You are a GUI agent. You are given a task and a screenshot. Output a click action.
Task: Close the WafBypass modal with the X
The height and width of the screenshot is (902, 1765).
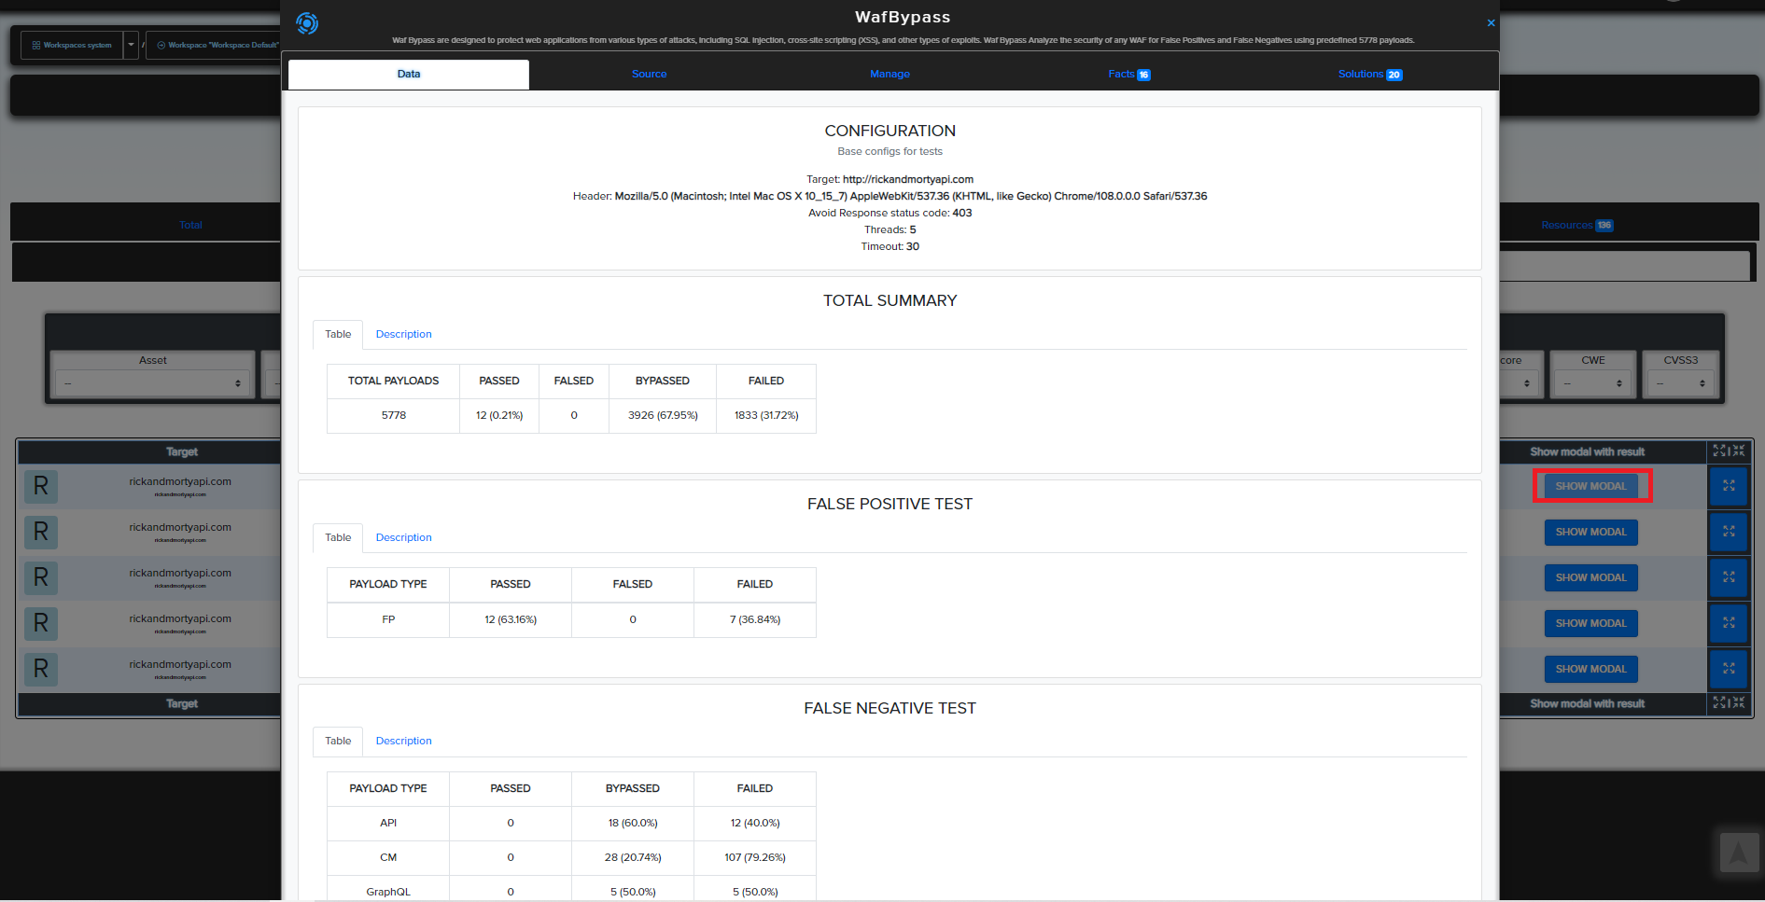1491,22
